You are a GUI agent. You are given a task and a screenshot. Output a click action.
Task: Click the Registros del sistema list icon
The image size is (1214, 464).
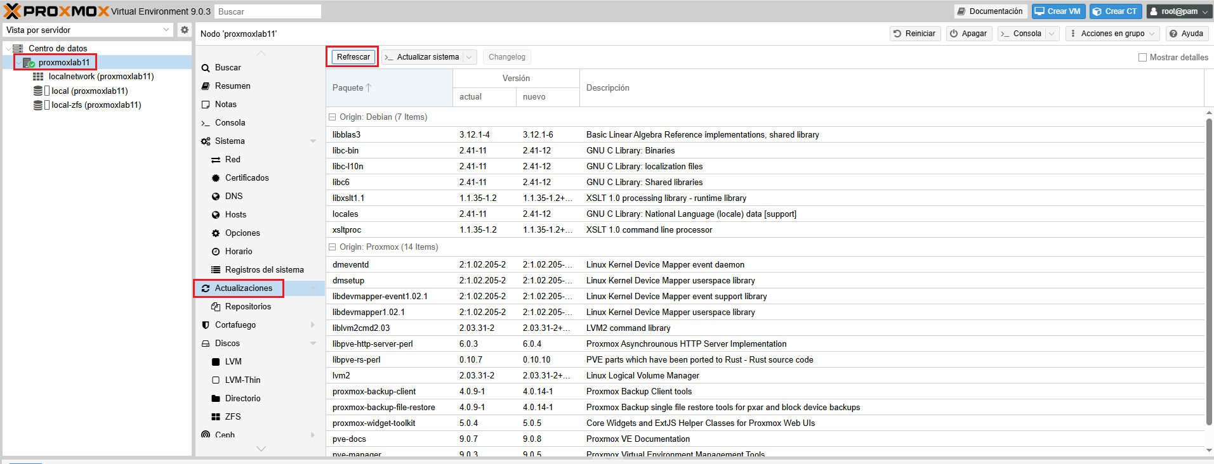coord(216,270)
